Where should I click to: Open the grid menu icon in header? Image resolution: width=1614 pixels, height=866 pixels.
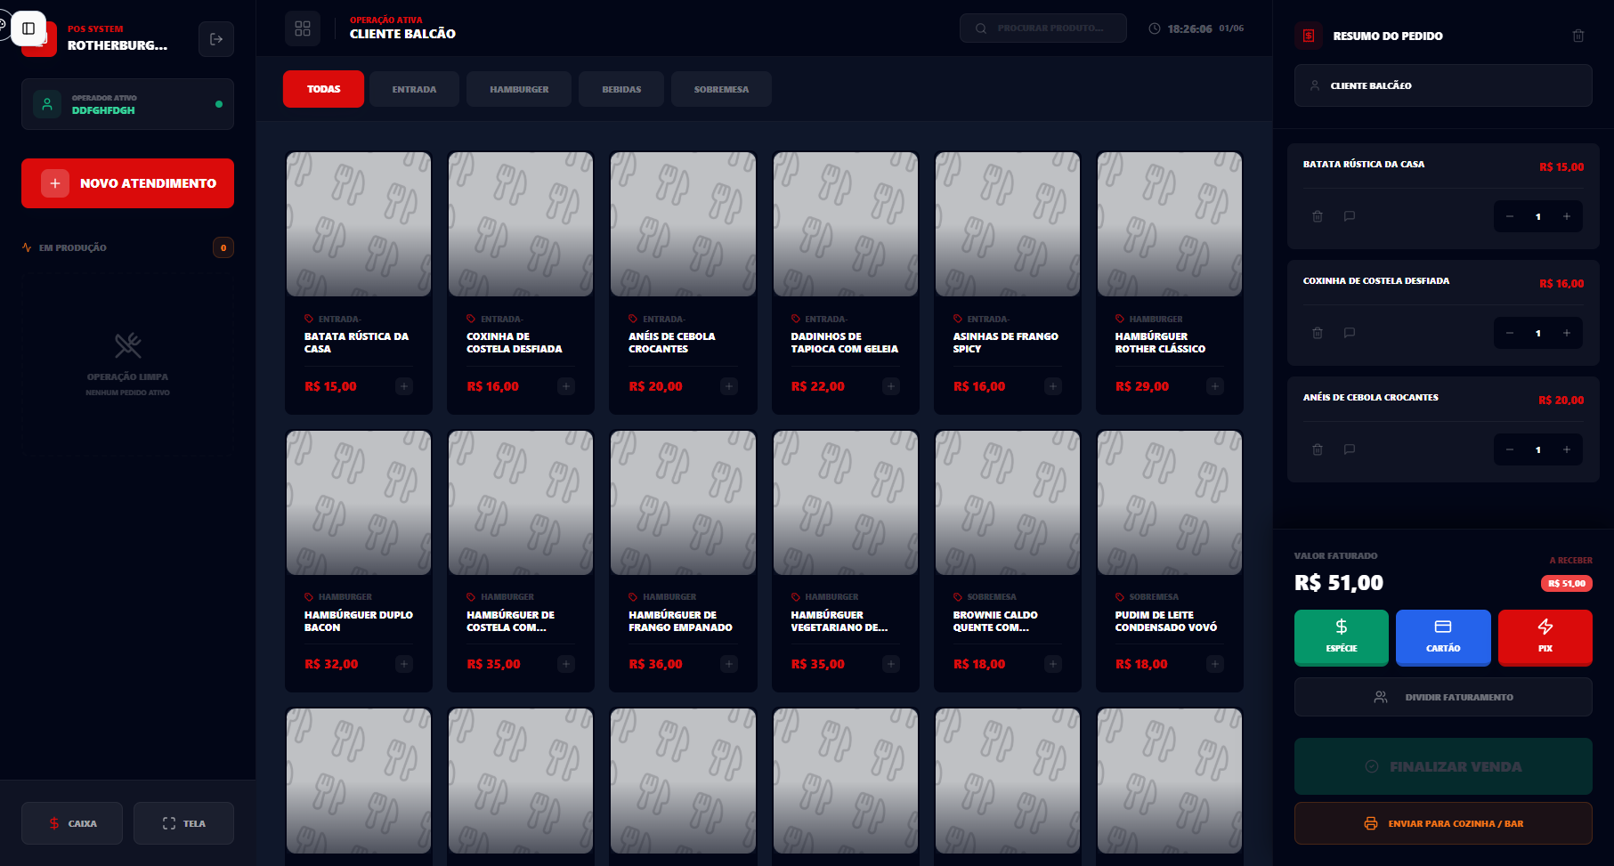click(x=303, y=28)
